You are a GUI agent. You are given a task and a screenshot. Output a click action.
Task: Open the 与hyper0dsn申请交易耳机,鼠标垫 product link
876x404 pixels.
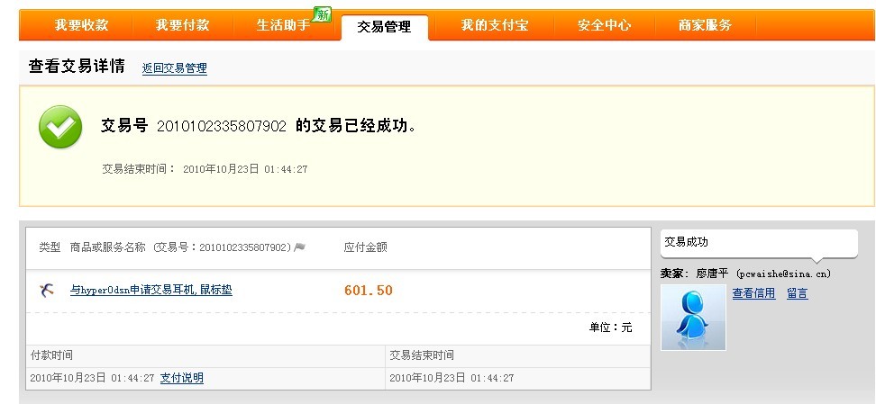(x=151, y=290)
